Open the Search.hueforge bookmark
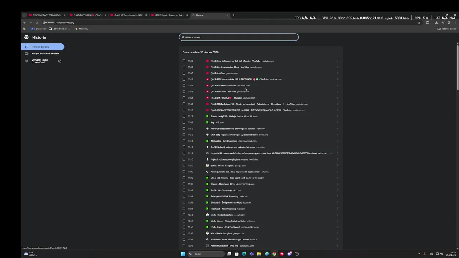This screenshot has height=258, width=459. pos(60,29)
